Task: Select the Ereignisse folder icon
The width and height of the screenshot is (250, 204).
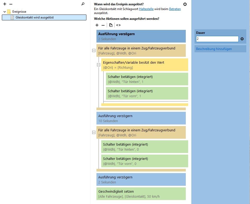Action: 9,11
